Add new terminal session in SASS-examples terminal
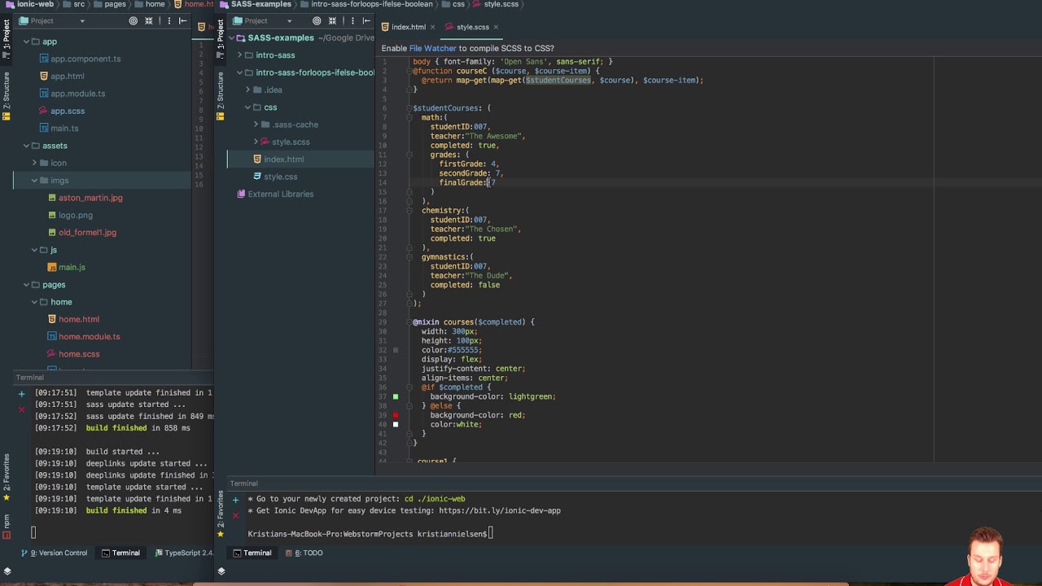Screen dimensions: 1042x586 click(235, 499)
